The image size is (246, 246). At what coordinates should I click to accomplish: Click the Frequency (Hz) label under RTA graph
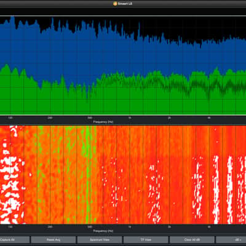(x=103, y=122)
